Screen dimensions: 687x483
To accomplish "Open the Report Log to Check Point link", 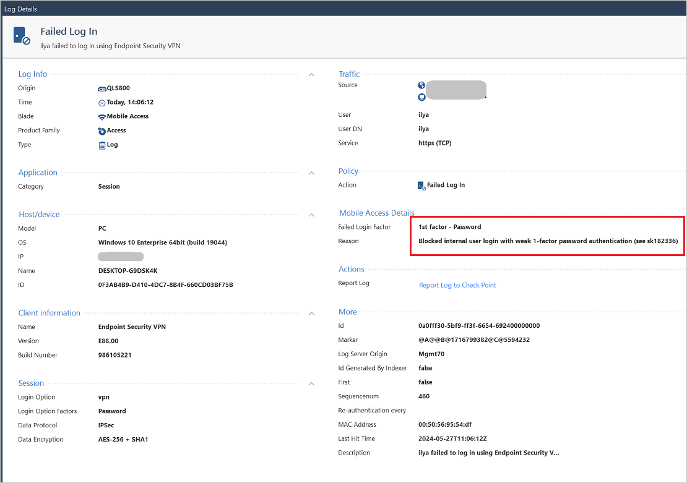I will (457, 285).
